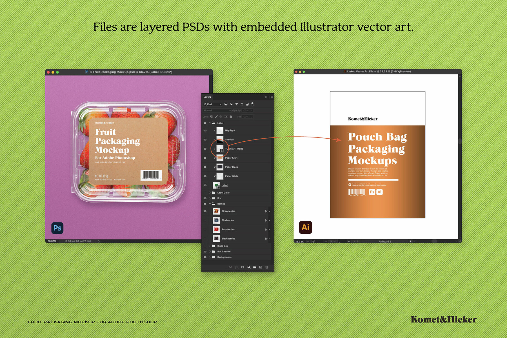
Task: Open the add layer style fx icon
Action: click(237, 267)
